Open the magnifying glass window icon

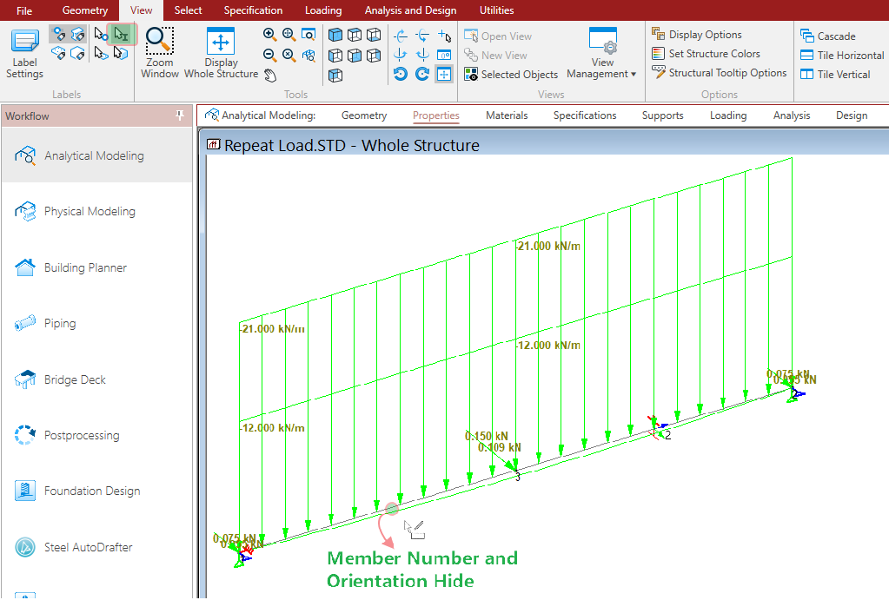coord(308,35)
